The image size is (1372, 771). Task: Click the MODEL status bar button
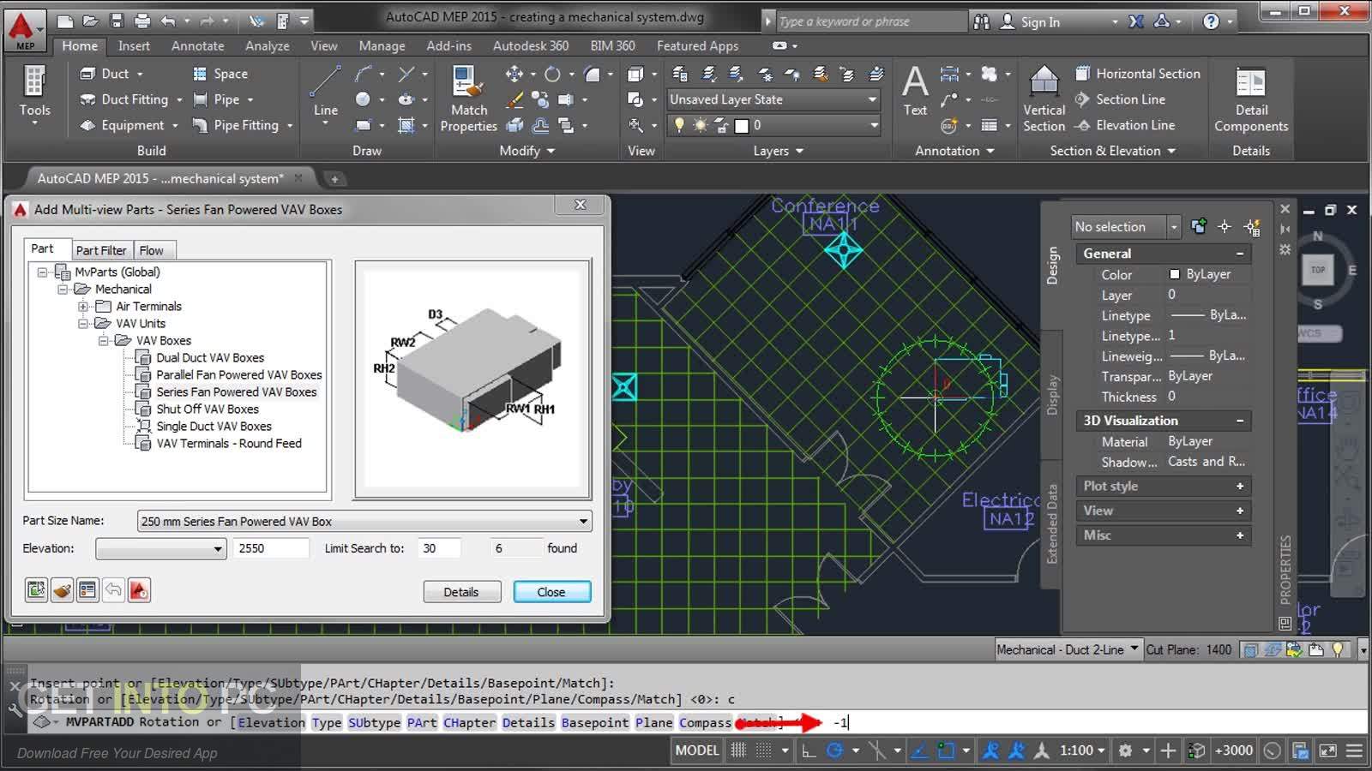click(696, 750)
